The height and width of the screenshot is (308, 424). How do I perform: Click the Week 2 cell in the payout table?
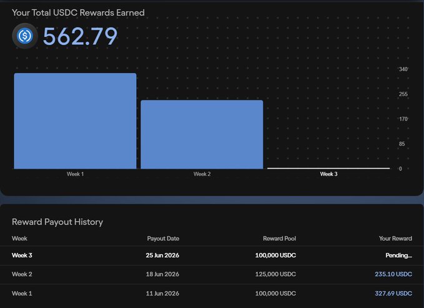pos(22,274)
